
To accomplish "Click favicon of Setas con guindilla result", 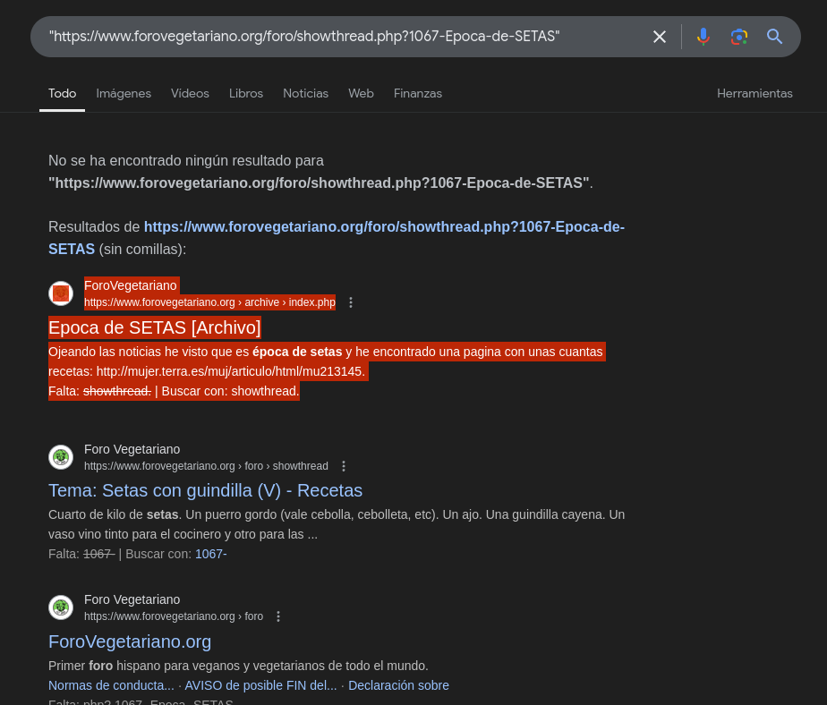I will [61, 457].
